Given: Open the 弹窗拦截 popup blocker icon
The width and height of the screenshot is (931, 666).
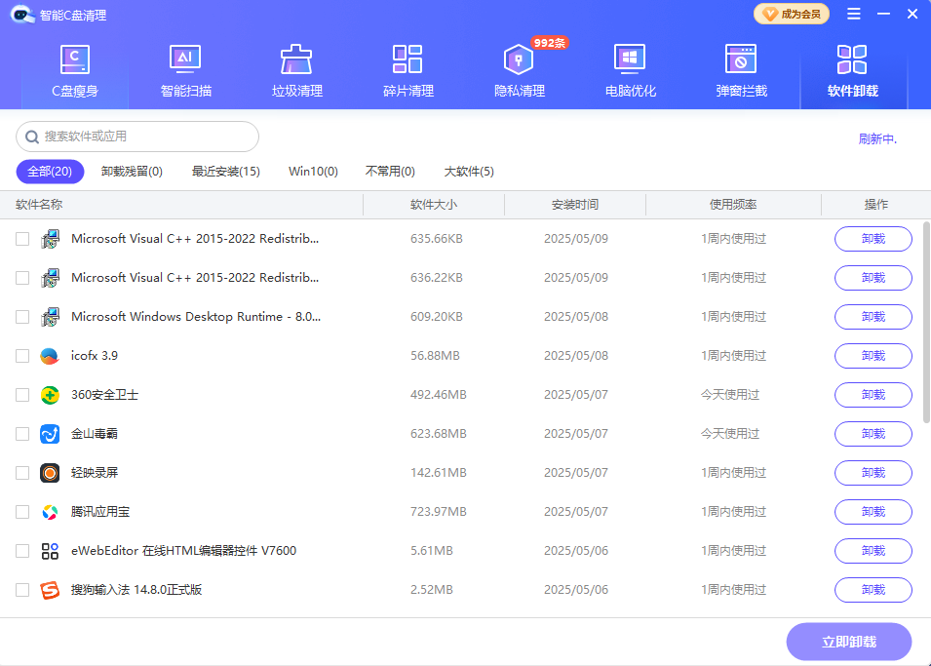Looking at the screenshot, I should (741, 59).
